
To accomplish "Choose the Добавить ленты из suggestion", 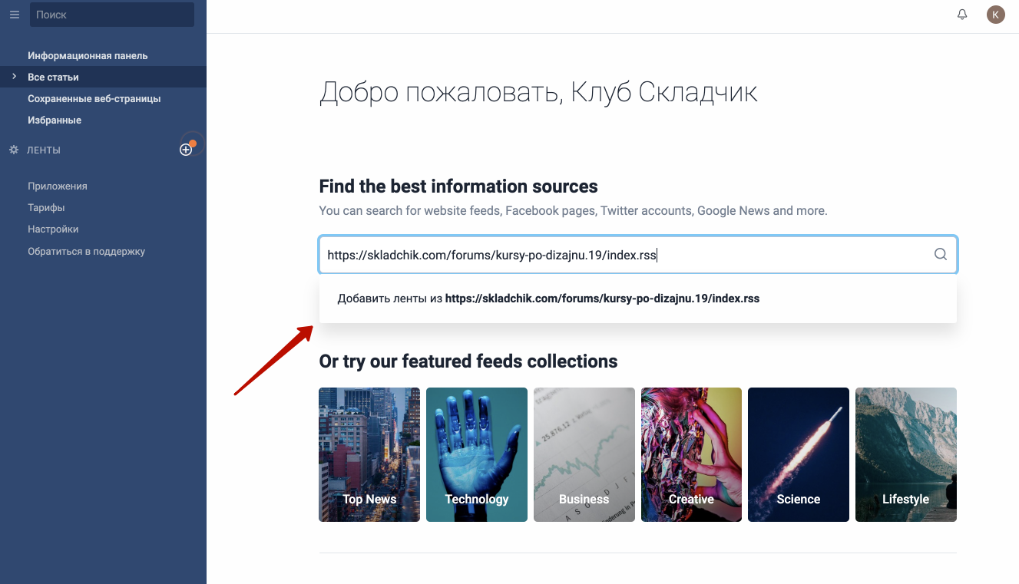I will 548,299.
